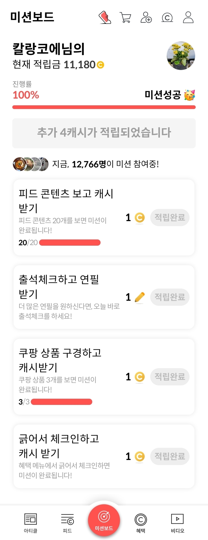Tap the 추가 4캐시가 적립되었습니다 banner
The height and width of the screenshot is (540, 208).
(104, 133)
